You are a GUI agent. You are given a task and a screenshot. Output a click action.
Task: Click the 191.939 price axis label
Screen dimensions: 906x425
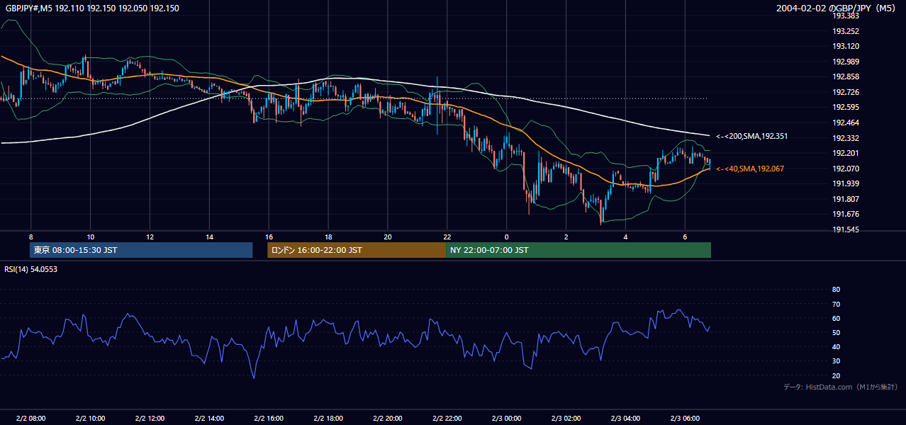pos(846,183)
